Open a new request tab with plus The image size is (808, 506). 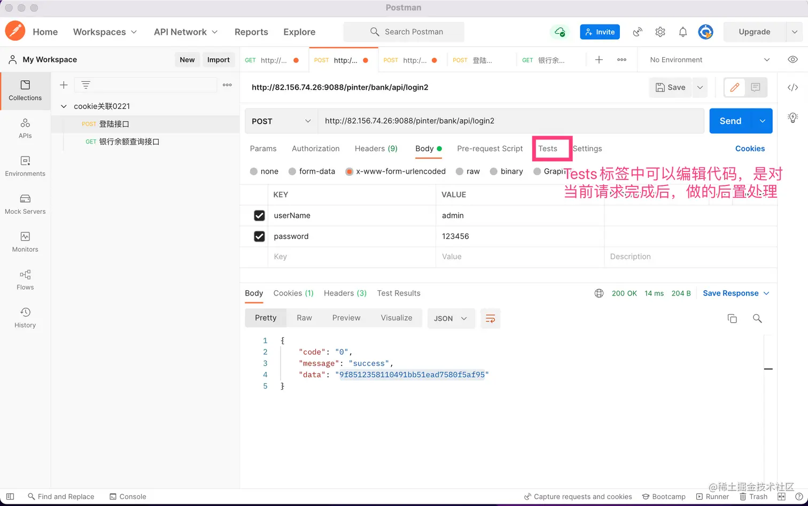click(x=599, y=60)
